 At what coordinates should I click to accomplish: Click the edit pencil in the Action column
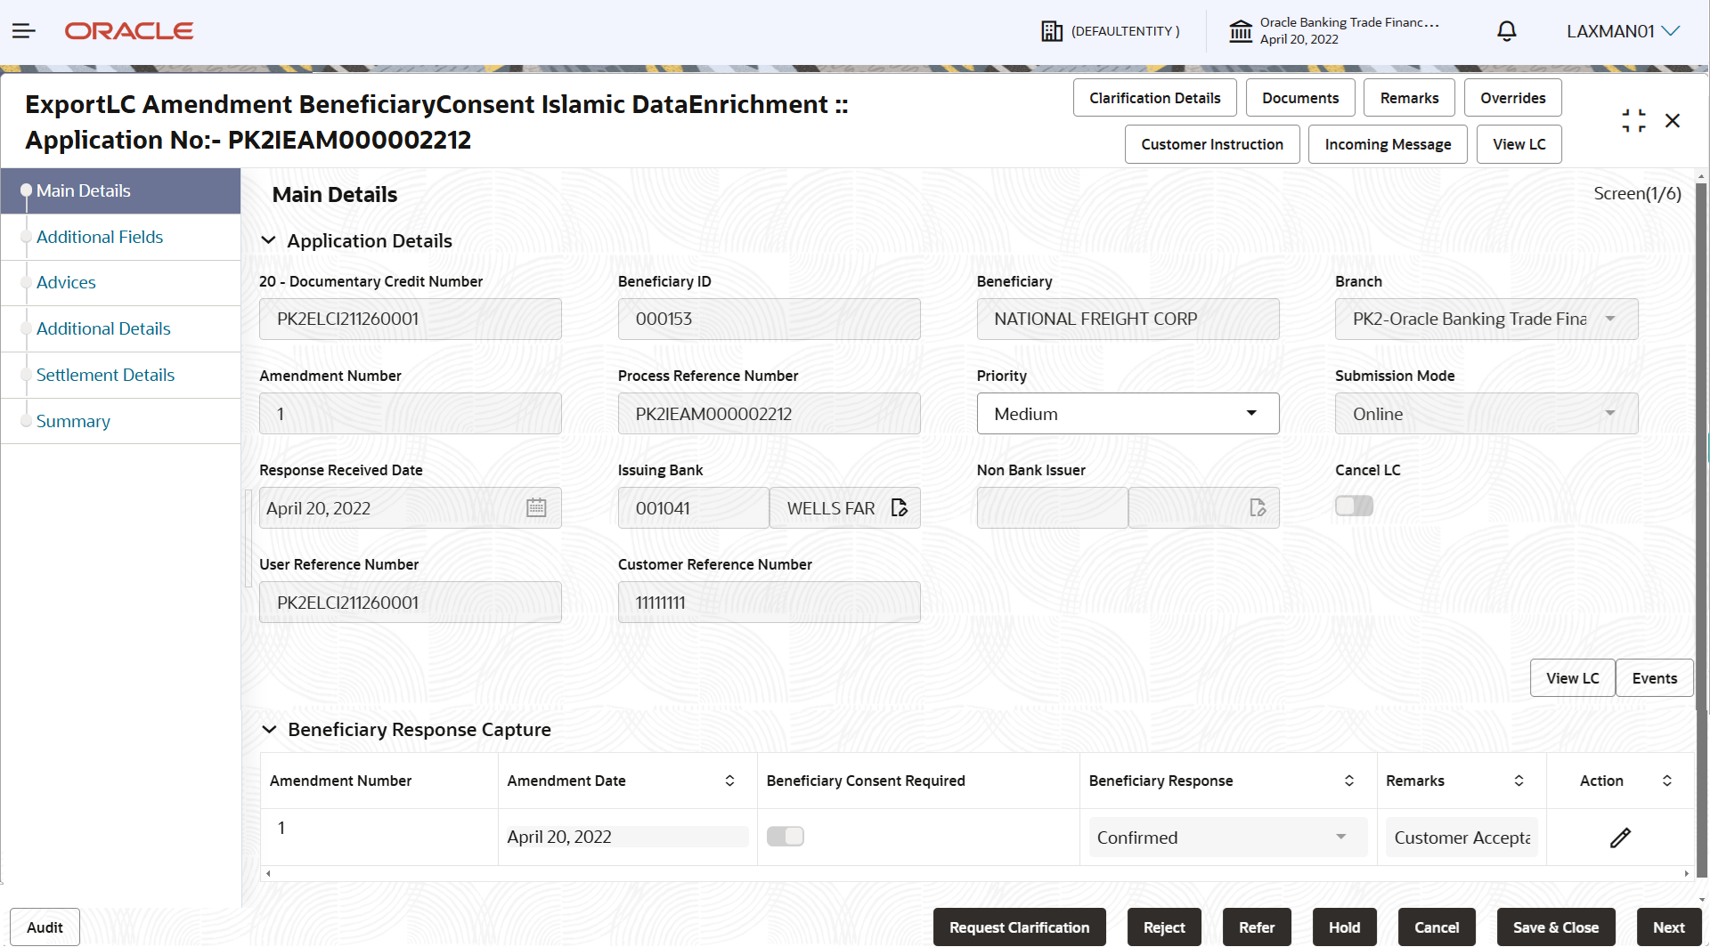(1620, 837)
